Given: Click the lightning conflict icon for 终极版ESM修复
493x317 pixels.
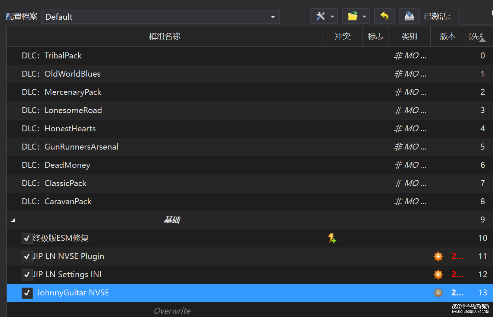Looking at the screenshot, I should coord(332,238).
